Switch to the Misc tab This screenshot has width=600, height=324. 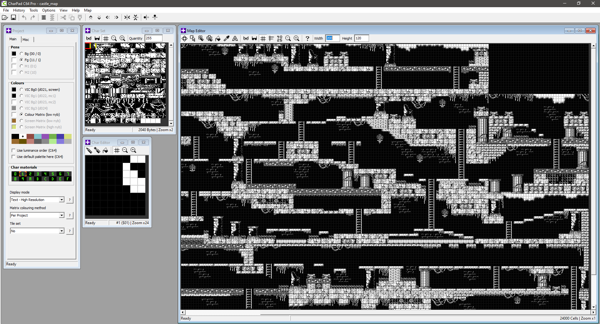pos(26,40)
